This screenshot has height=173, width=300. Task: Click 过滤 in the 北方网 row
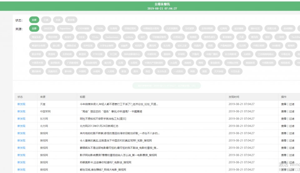click(x=292, y=126)
